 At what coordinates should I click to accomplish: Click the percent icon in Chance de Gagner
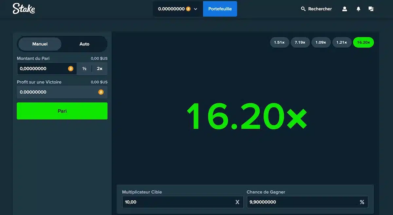click(362, 202)
